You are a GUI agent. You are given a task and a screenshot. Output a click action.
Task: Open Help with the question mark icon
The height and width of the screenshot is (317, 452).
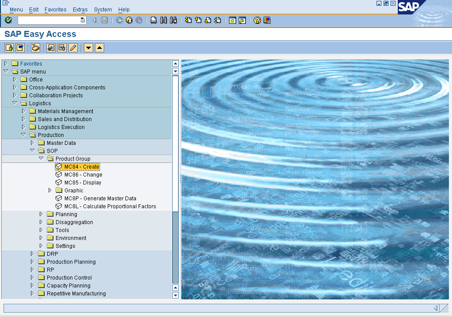(x=257, y=20)
